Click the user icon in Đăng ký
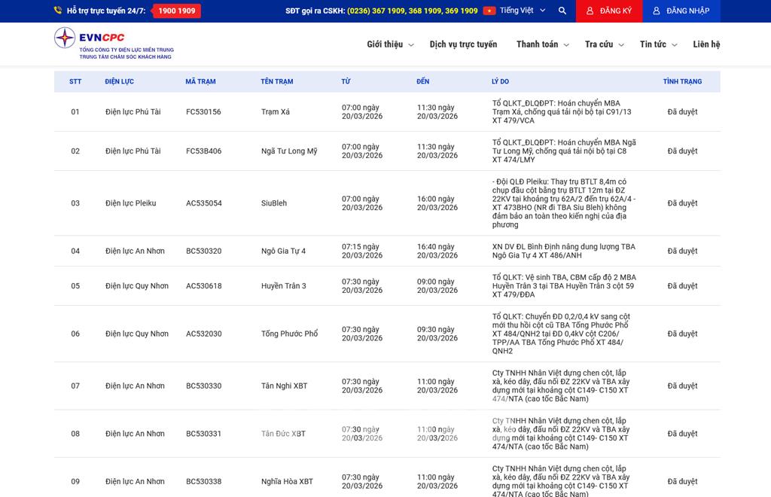This screenshot has width=771, height=497. (590, 11)
